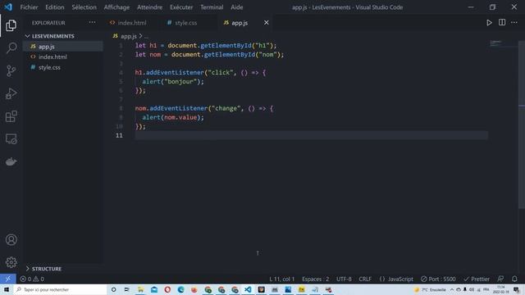The width and height of the screenshot is (525, 295).
Task: Open the Mail app from the taskbar
Action: click(x=154, y=289)
